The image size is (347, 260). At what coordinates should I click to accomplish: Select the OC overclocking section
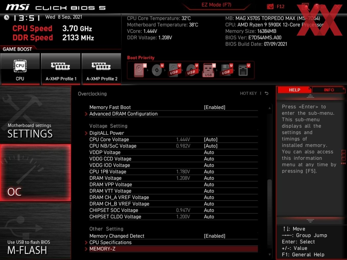35,173
